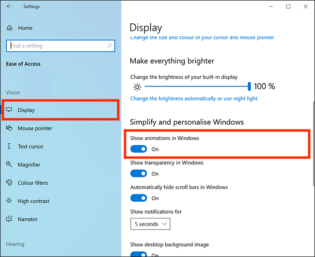Screen dimensions: 315x257
Task: Click the 100 % brightness value
Action: 265,86
